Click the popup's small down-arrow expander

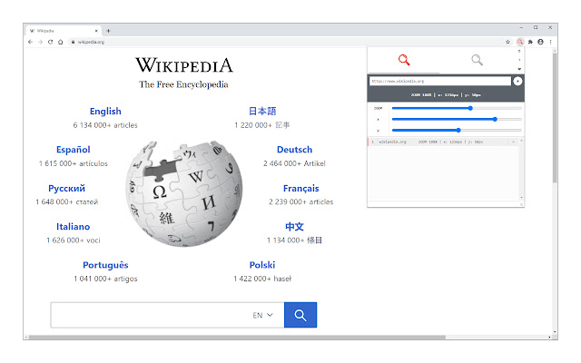coord(519,69)
